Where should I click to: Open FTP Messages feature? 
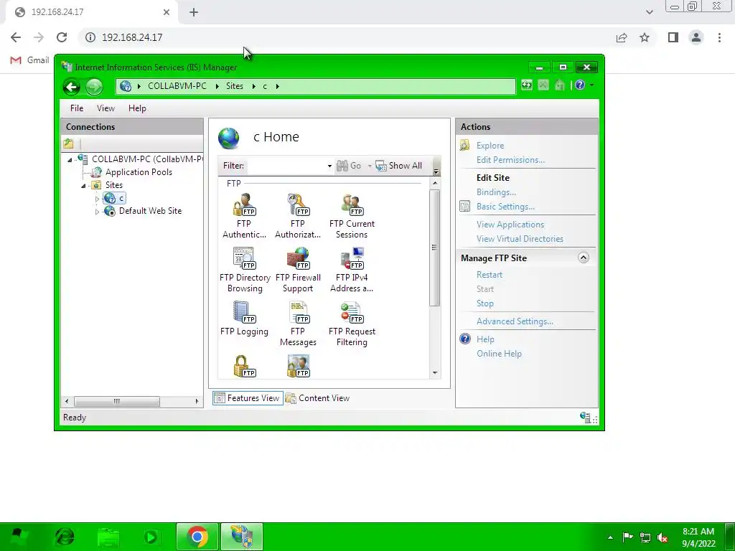298,324
